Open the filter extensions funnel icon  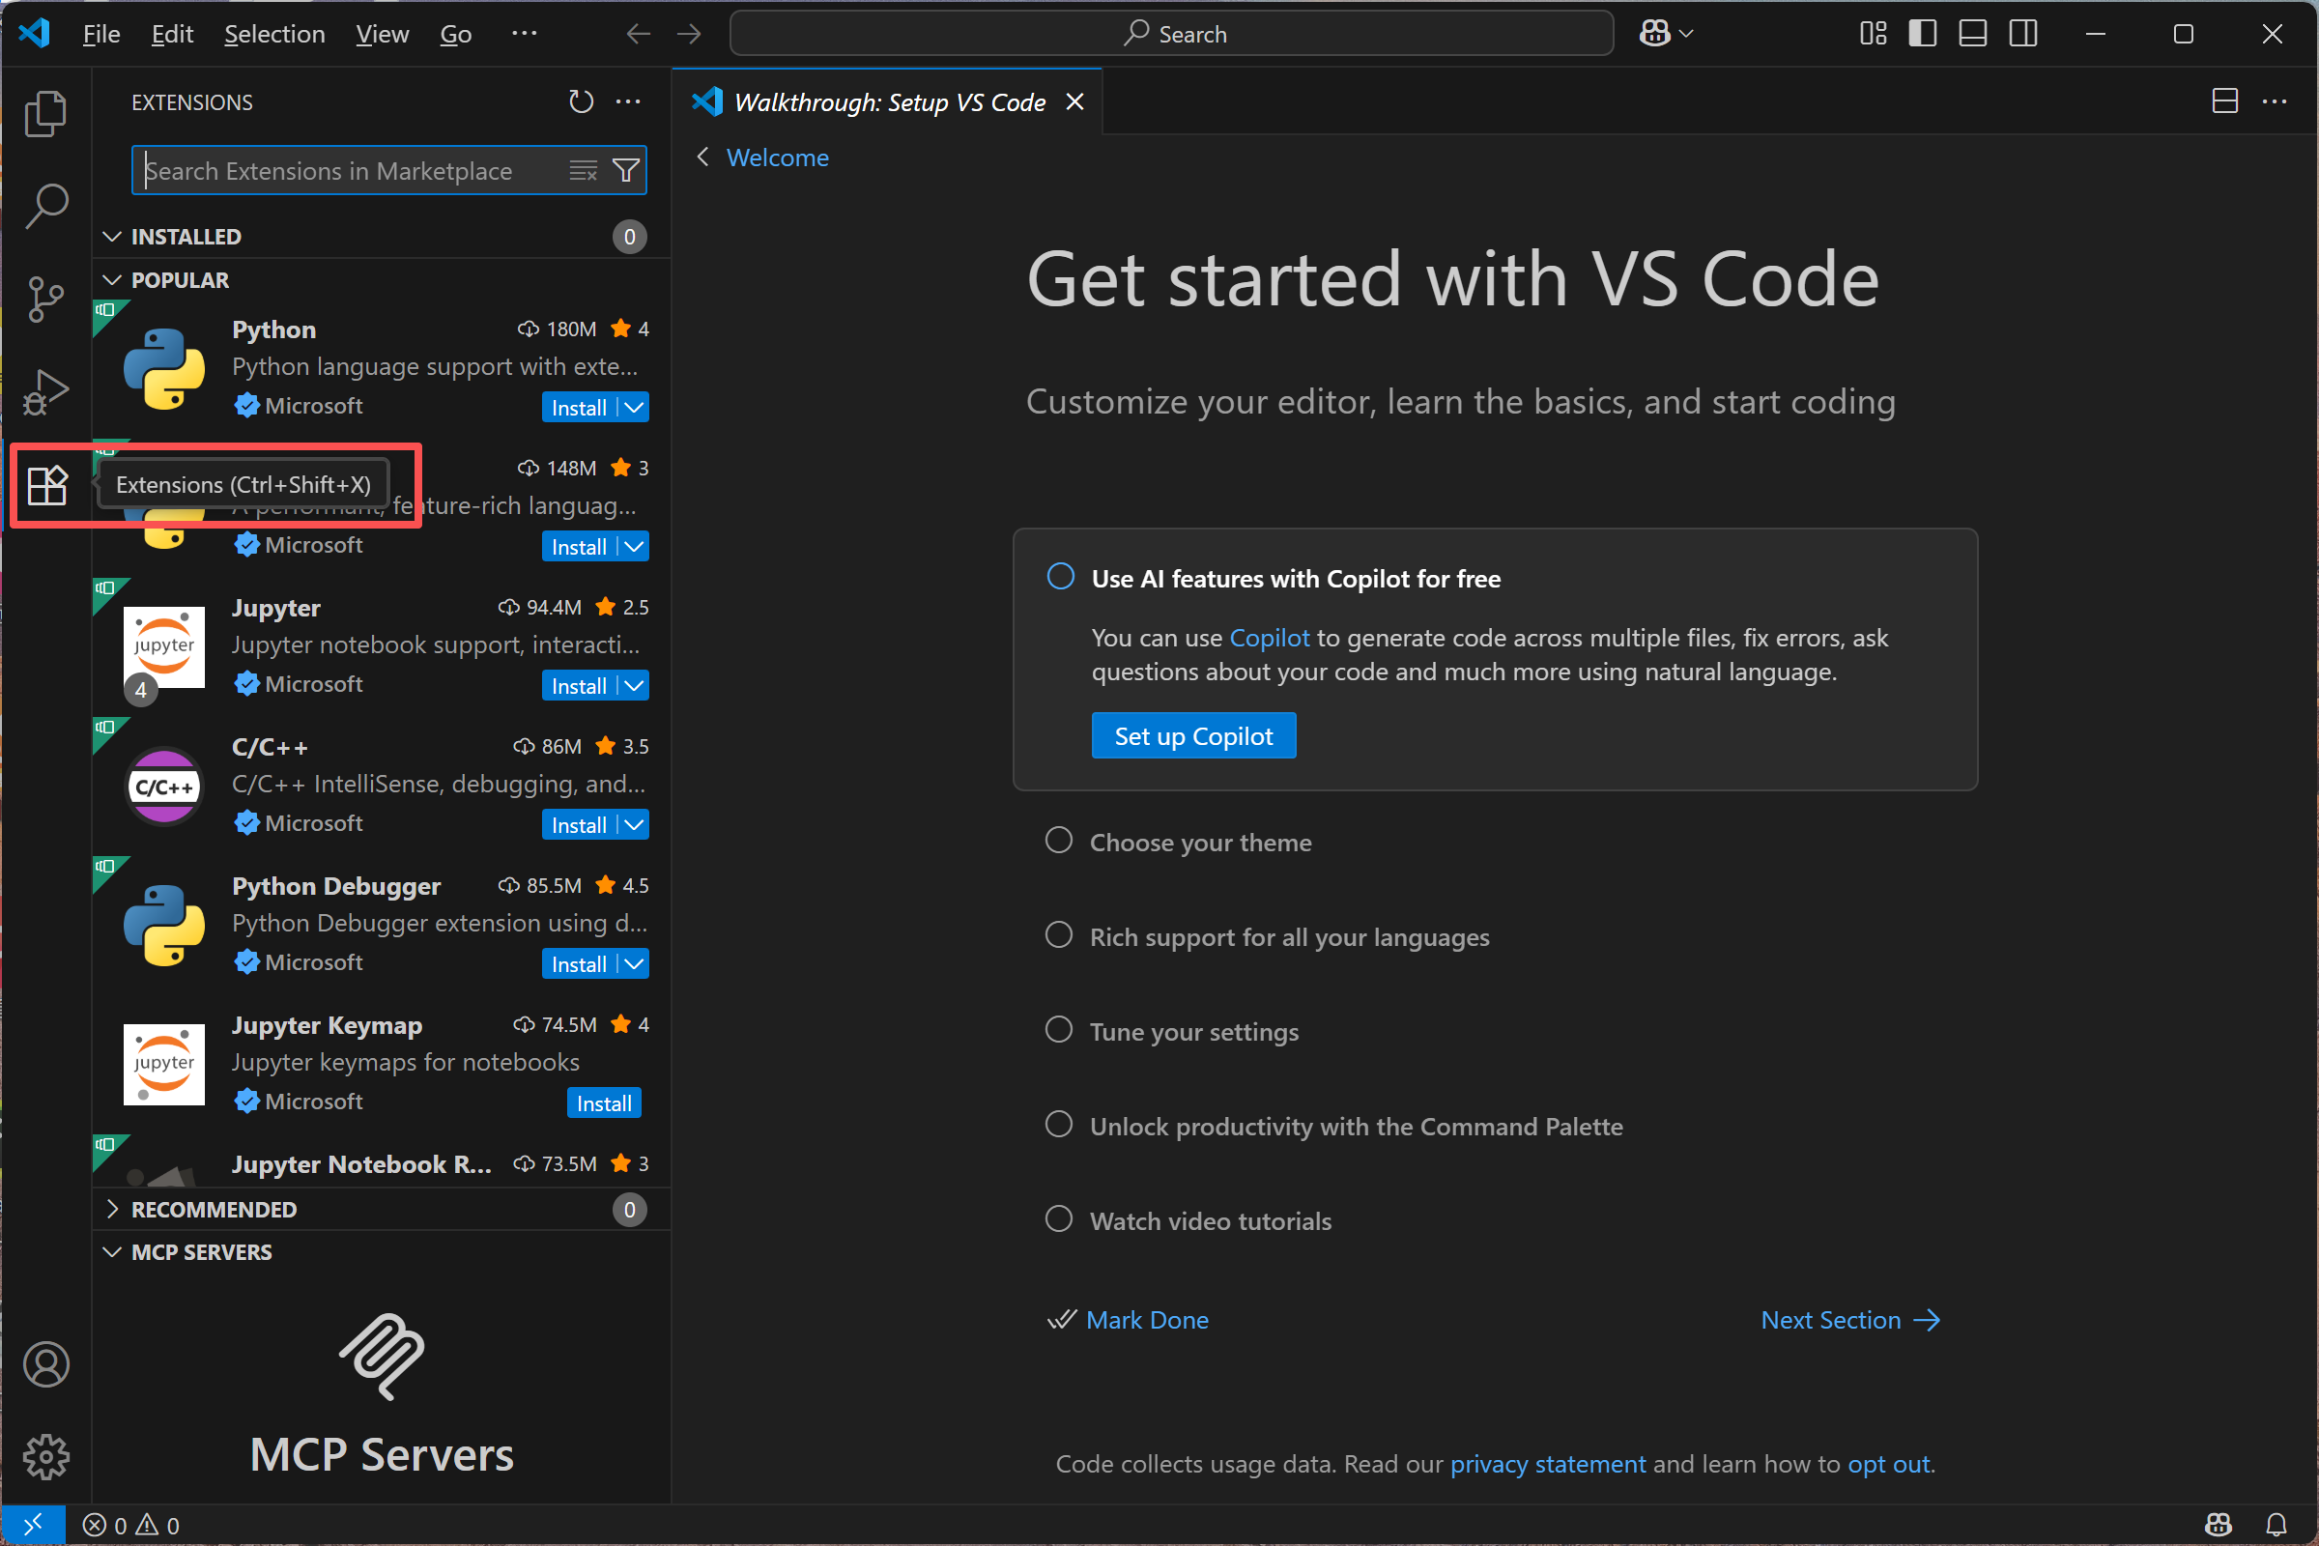[x=626, y=171]
